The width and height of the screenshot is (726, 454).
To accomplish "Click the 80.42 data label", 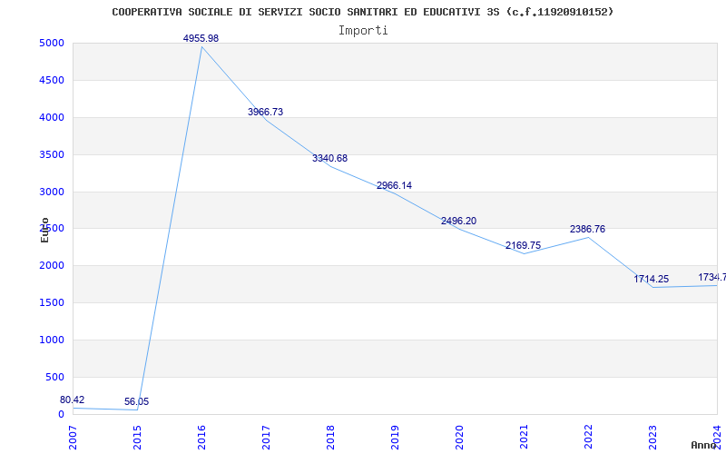I will pyautogui.click(x=73, y=400).
